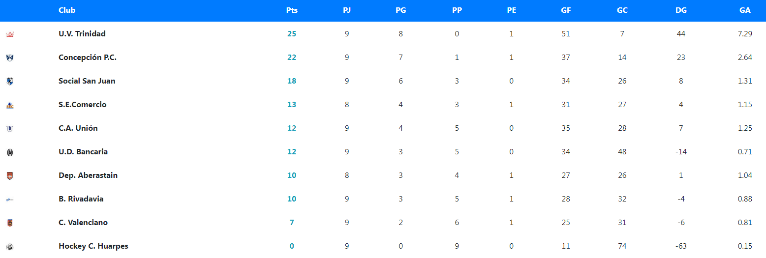Click the B. Rivadavia club logo icon
The height and width of the screenshot is (258, 766).
tap(10, 200)
